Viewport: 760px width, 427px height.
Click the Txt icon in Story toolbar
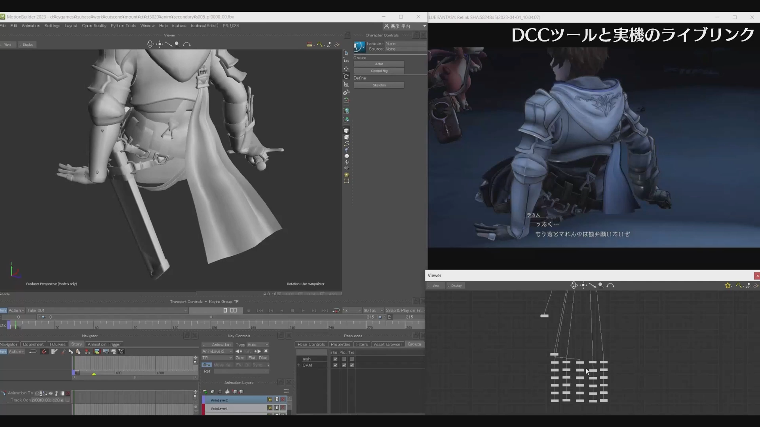coord(121,351)
